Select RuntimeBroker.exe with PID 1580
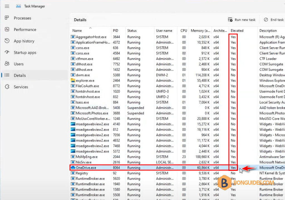Viewport: 285px width, 200px height. coord(177,189)
